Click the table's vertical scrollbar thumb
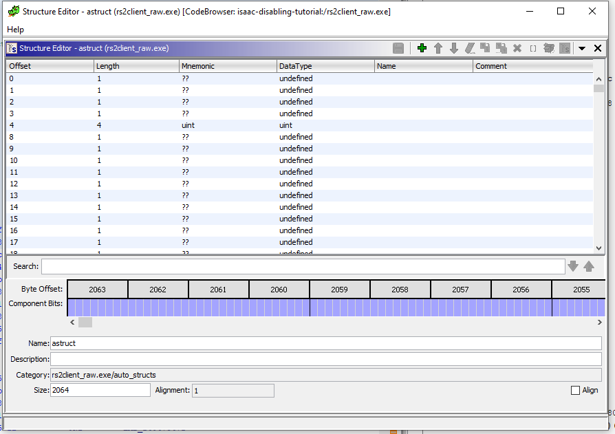This screenshot has height=434, width=615. (598, 88)
